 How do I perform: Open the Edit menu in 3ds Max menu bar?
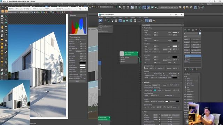8,4
